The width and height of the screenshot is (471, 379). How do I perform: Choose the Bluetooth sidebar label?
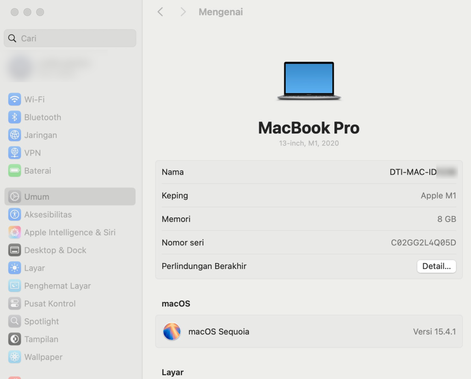tap(43, 117)
